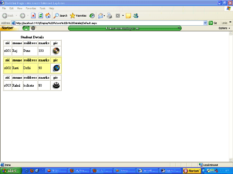Open the Help menu

click(x=51, y=8)
